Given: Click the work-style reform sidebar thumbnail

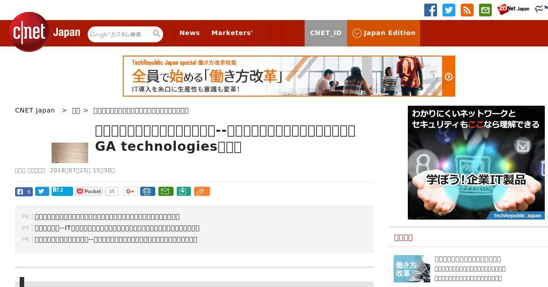Looking at the screenshot, I should (x=412, y=269).
